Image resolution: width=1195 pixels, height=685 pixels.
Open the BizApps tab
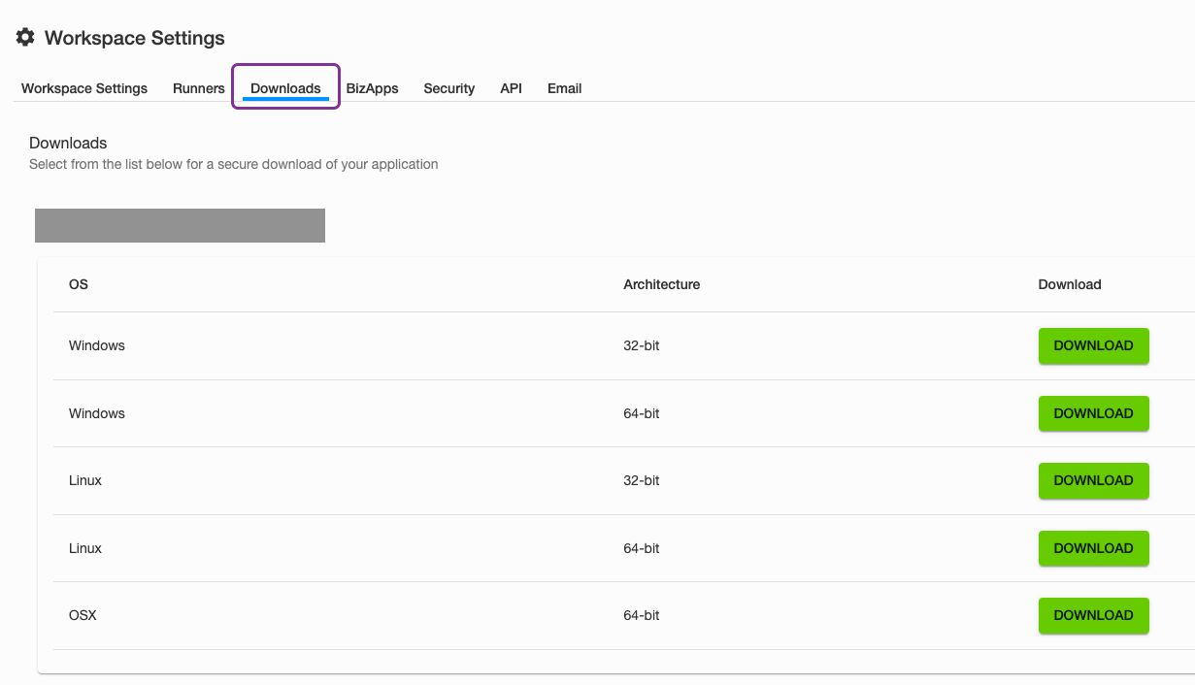pyautogui.click(x=373, y=88)
